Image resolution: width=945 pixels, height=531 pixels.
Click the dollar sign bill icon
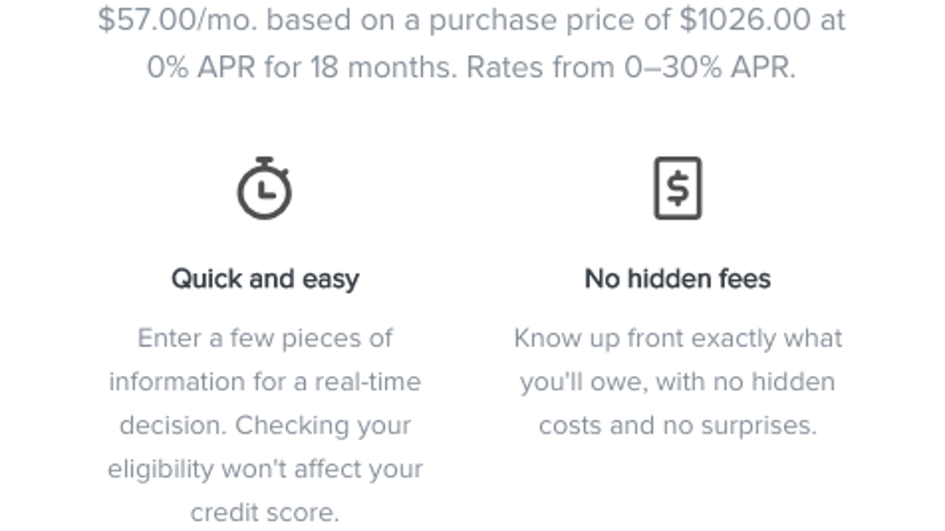coord(677,188)
